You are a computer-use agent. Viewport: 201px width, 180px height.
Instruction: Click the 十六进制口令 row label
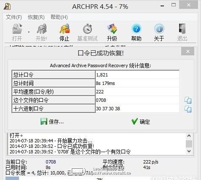click(54, 109)
